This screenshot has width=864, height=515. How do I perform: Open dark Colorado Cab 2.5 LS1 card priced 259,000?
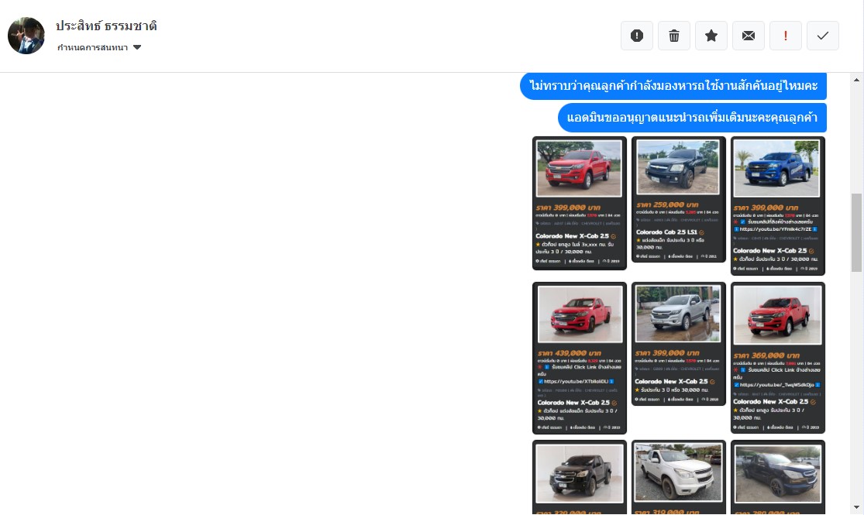(678, 199)
